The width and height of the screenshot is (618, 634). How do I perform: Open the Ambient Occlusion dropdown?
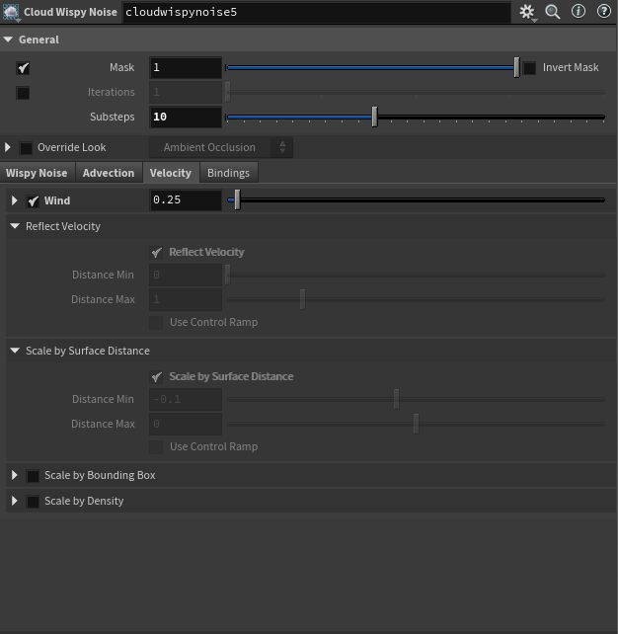(221, 147)
